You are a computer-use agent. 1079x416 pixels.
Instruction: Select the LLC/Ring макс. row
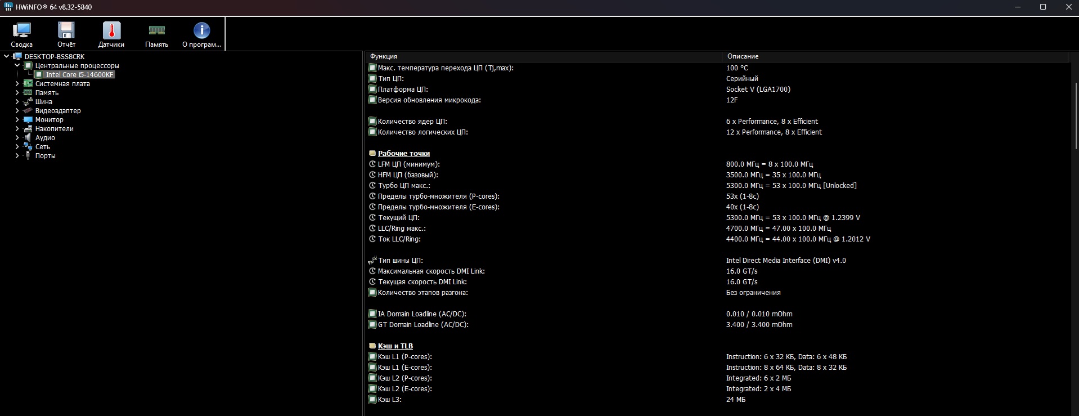pyautogui.click(x=718, y=228)
